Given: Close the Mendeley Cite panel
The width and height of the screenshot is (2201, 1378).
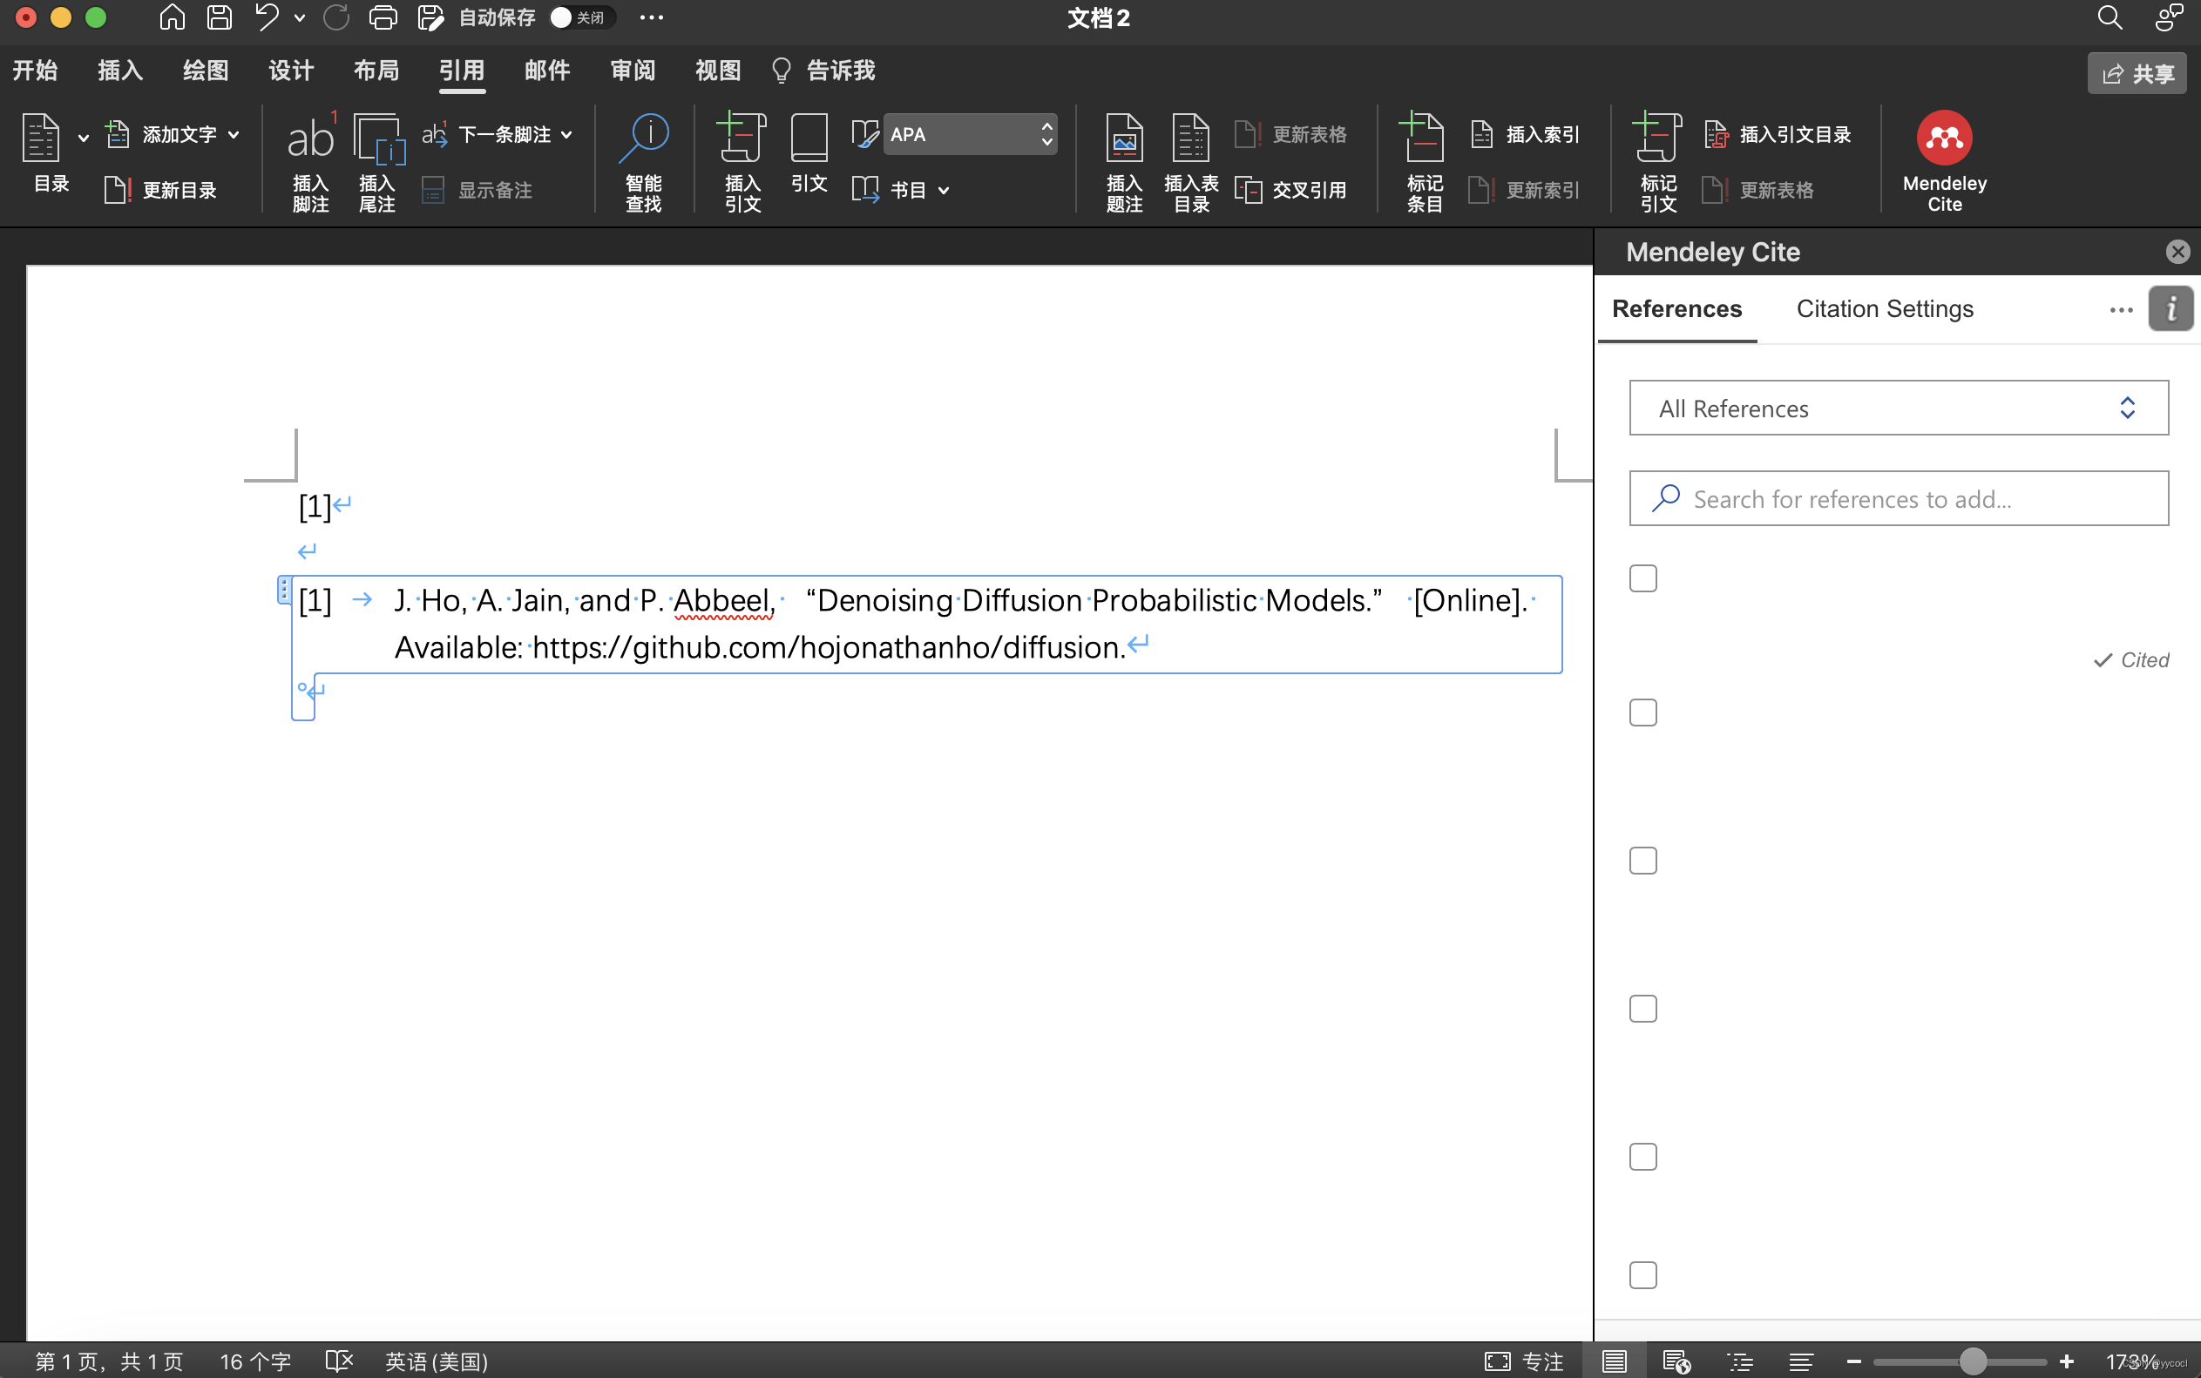Looking at the screenshot, I should (2177, 252).
